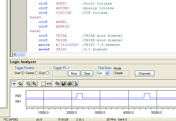The width and height of the screenshot is (176, 121).
Task: Click the 30000.0 time axis label
Action: [x=100, y=113]
